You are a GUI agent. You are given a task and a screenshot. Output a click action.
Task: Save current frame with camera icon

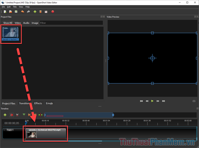194,101
